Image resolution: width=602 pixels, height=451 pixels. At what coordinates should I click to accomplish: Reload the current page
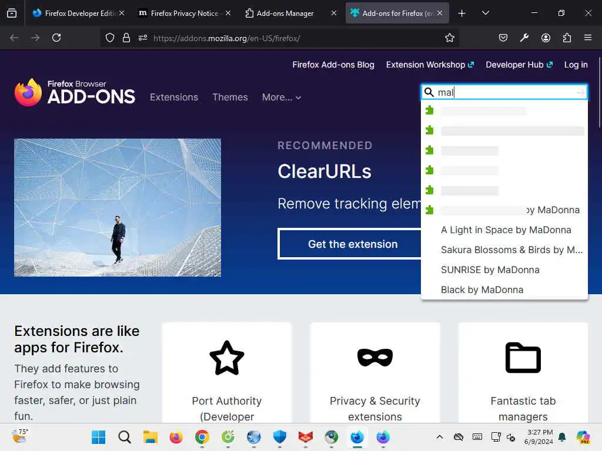[x=56, y=38]
